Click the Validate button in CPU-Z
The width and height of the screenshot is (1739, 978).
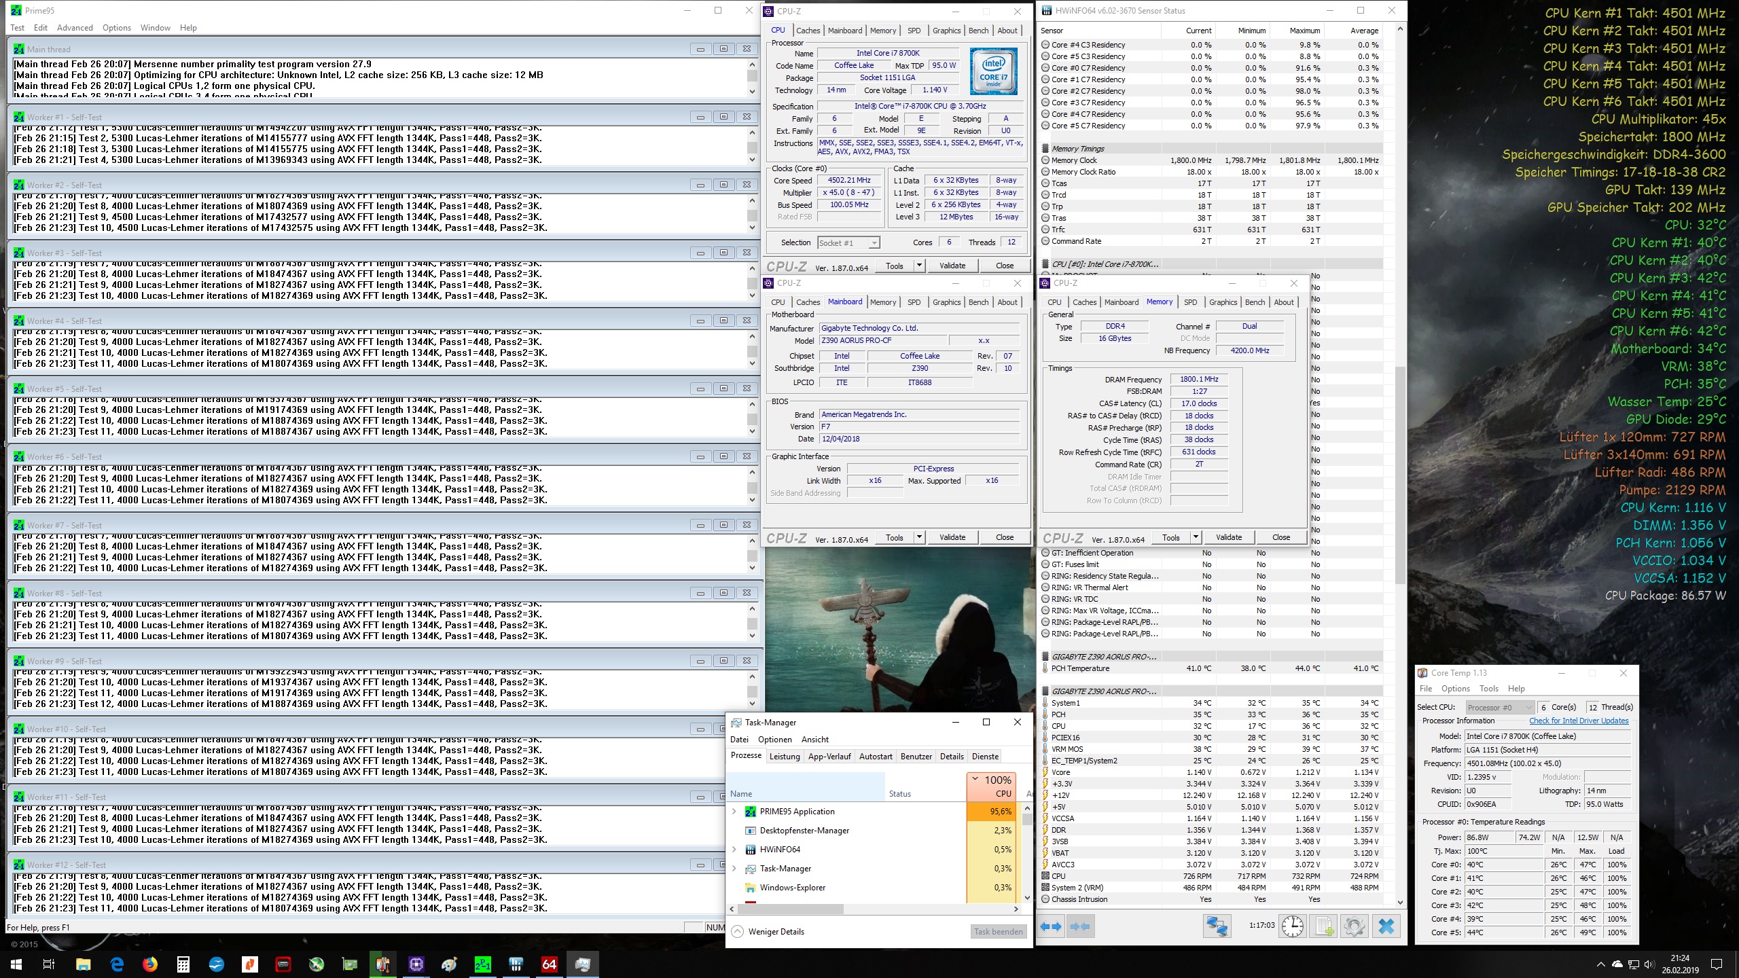pyautogui.click(x=952, y=265)
